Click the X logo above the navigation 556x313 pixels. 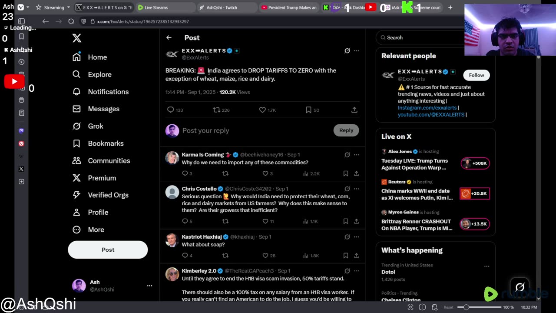(77, 38)
